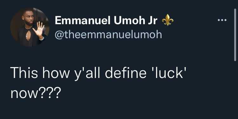This screenshot has height=119, width=238.
Task: Click the word "y'all" in the tweet
Action: pyautogui.click(x=87, y=73)
